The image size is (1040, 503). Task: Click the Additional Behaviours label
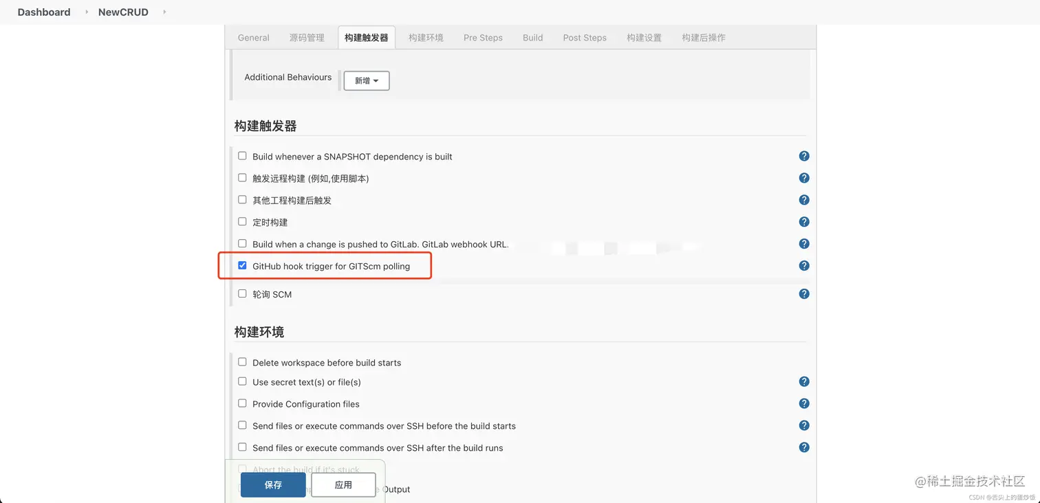pos(288,77)
